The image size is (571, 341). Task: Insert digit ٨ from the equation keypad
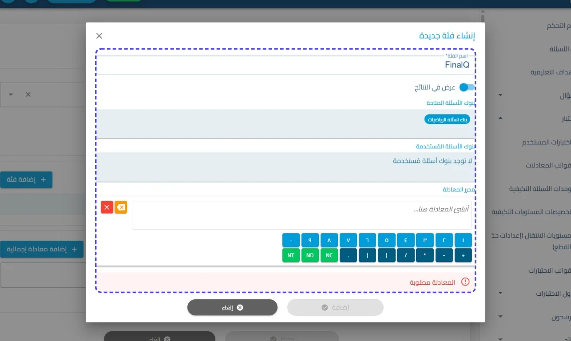click(x=329, y=240)
